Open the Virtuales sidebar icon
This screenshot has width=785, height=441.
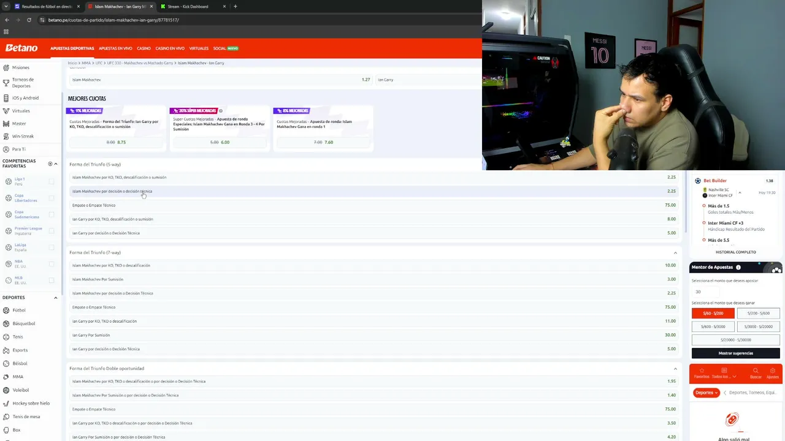pos(6,111)
